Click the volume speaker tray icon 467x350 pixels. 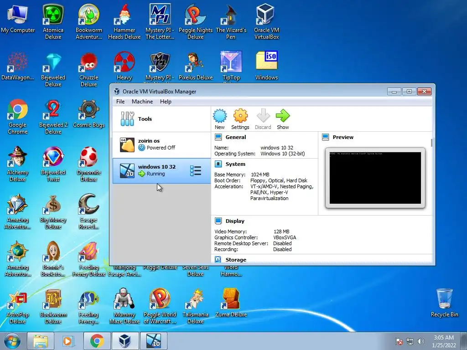[x=420, y=341]
